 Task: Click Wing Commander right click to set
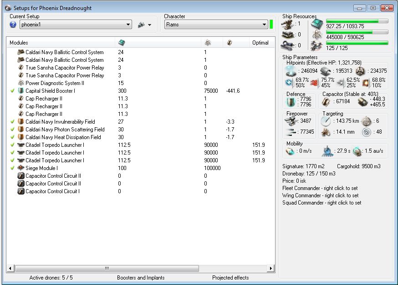[x=320, y=195]
